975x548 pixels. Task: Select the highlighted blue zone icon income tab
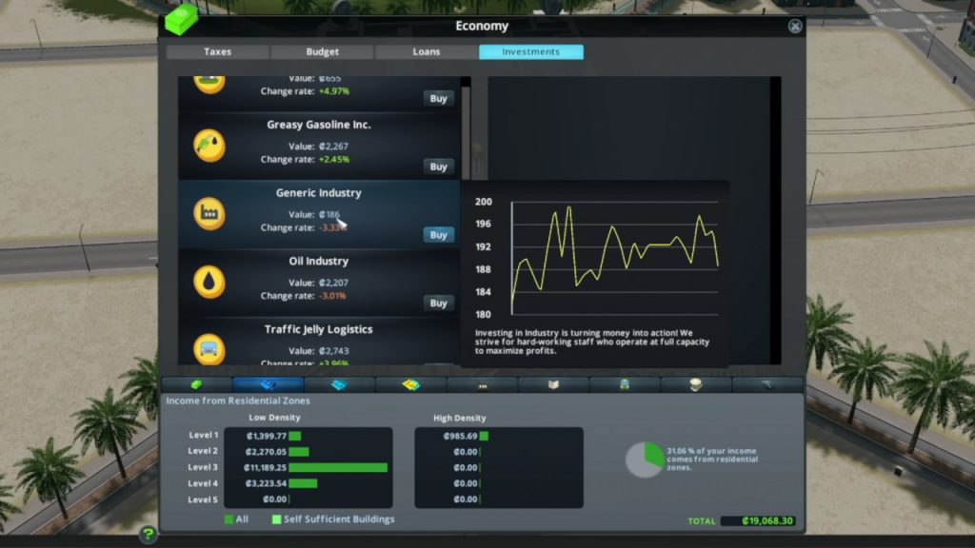tap(268, 384)
